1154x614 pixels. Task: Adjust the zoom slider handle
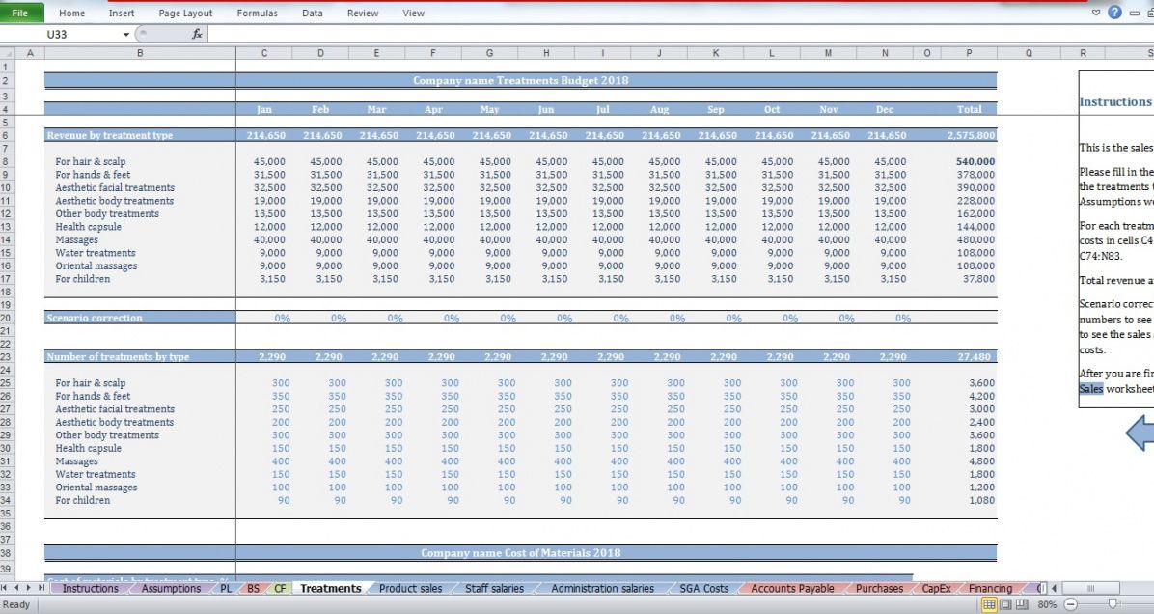(x=1113, y=604)
